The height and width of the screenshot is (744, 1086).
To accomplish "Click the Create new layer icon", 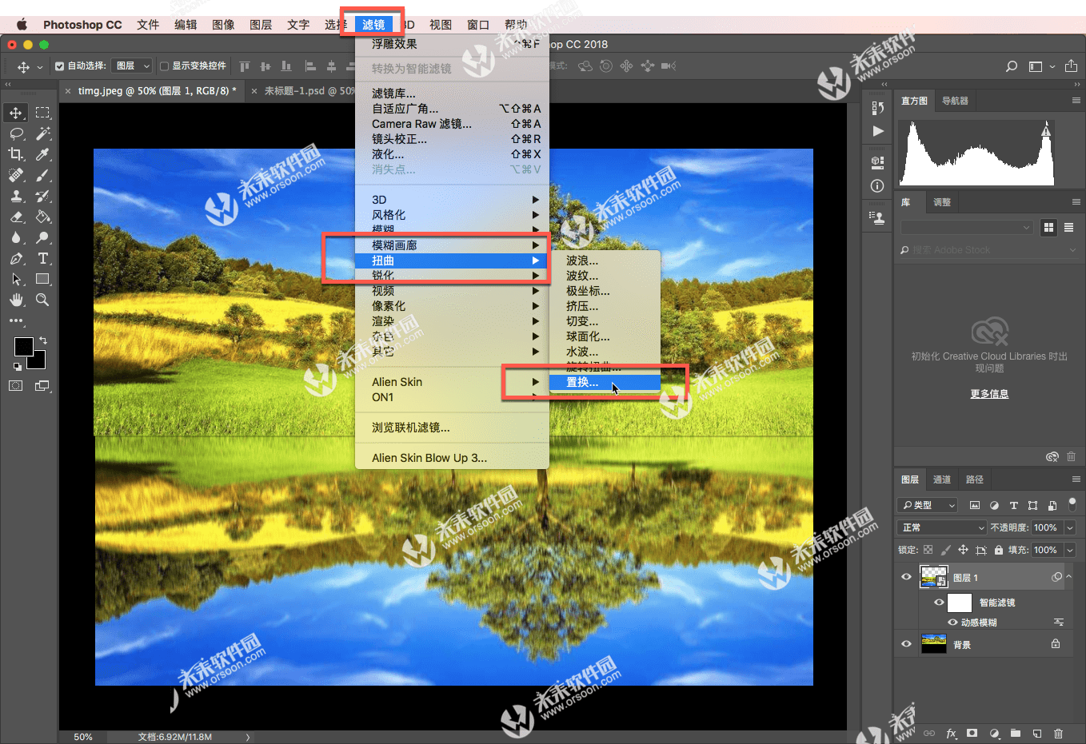I will tap(1036, 733).
